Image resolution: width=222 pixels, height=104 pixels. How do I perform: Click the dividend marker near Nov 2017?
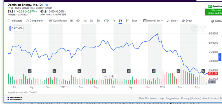[154, 71]
